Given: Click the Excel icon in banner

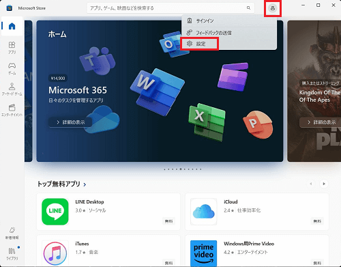Looking at the screenshot, I should point(207,122).
